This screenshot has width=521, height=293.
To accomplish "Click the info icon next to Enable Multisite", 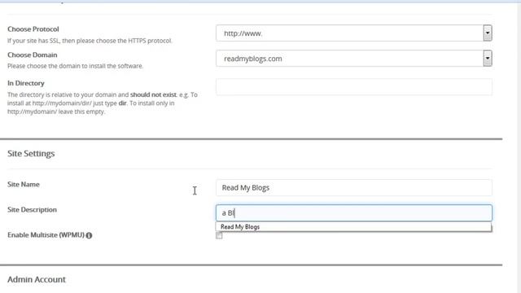I will click(x=89, y=235).
